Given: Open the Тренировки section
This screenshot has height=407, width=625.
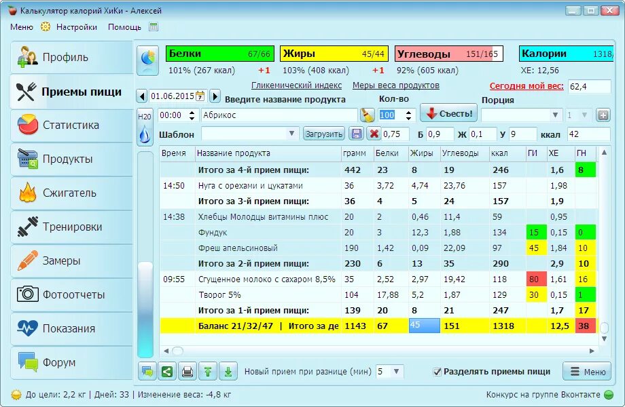Looking at the screenshot, I should click(x=72, y=227).
